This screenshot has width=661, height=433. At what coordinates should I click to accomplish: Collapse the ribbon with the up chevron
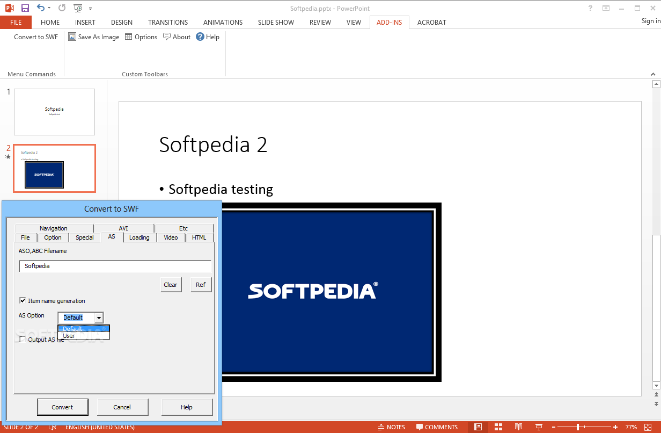pos(653,74)
